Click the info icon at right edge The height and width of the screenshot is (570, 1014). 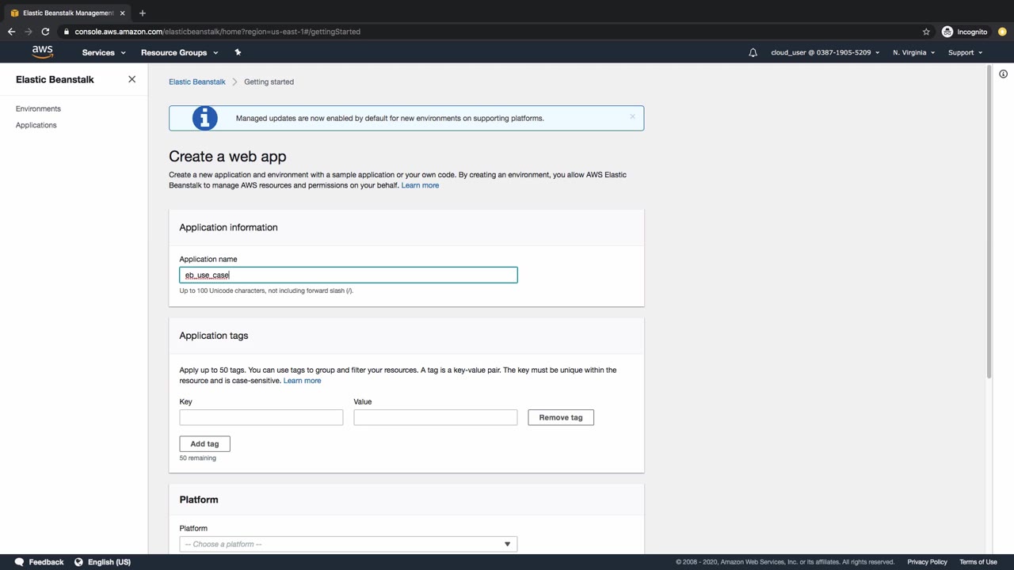tap(1003, 74)
